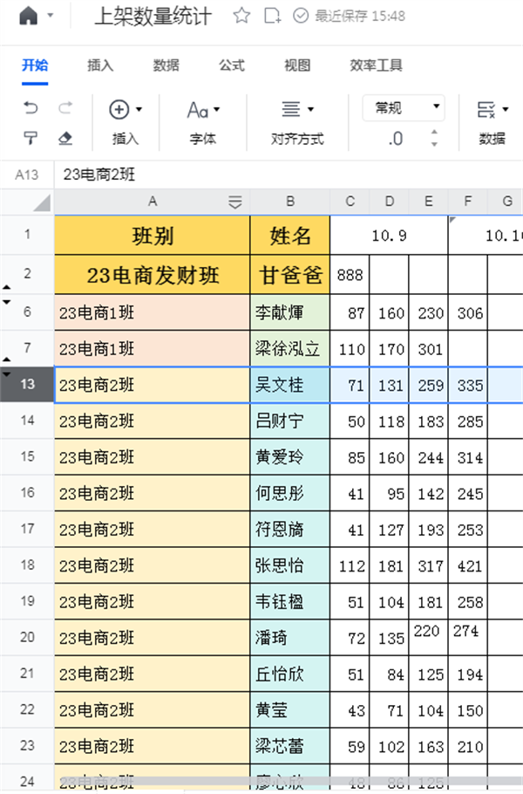The width and height of the screenshot is (523, 794).
Task: Click the insert plus circle icon
Action: [x=119, y=109]
